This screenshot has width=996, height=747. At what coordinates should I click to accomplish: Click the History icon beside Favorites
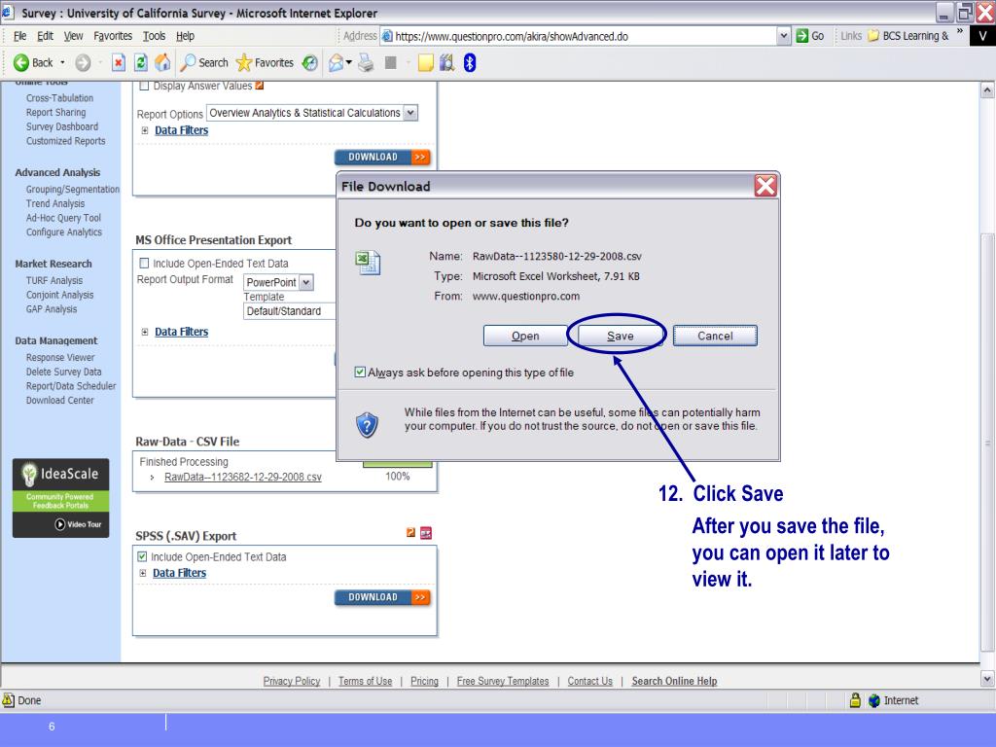[x=310, y=62]
